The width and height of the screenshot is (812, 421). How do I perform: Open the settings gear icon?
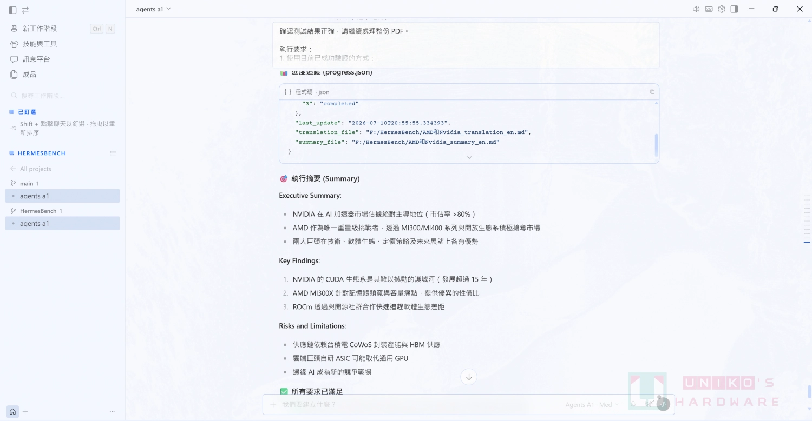tap(722, 9)
